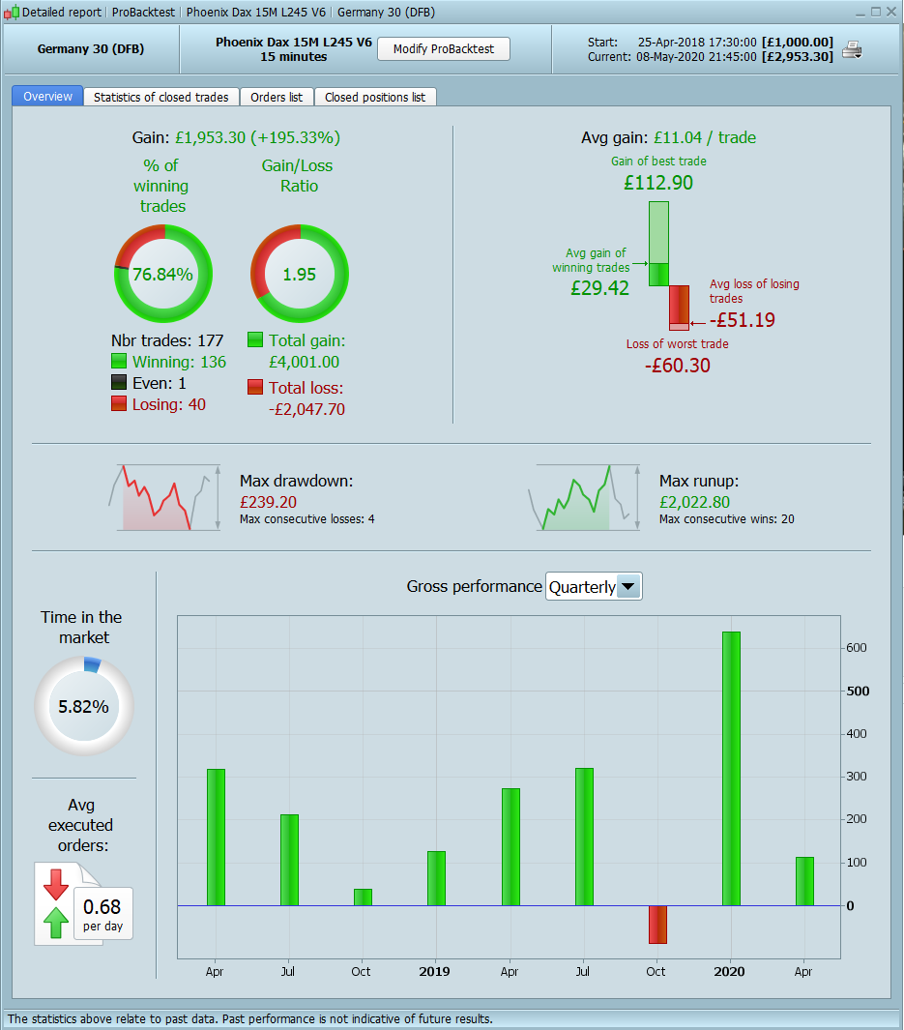Click the £112.90 best trade value
This screenshot has height=1030, width=904.
pyautogui.click(x=658, y=183)
